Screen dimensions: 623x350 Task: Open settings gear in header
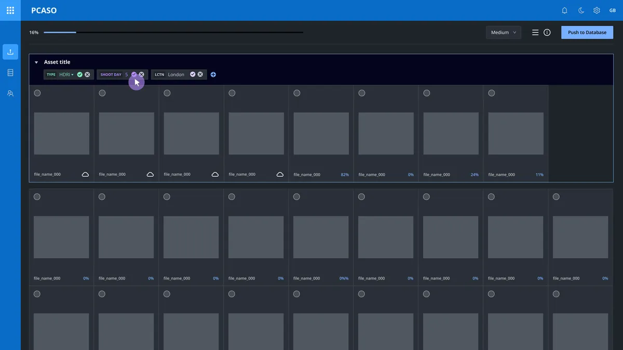tap(597, 10)
